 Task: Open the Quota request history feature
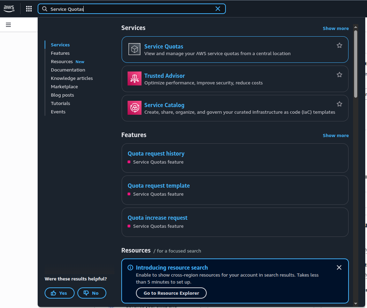156,153
